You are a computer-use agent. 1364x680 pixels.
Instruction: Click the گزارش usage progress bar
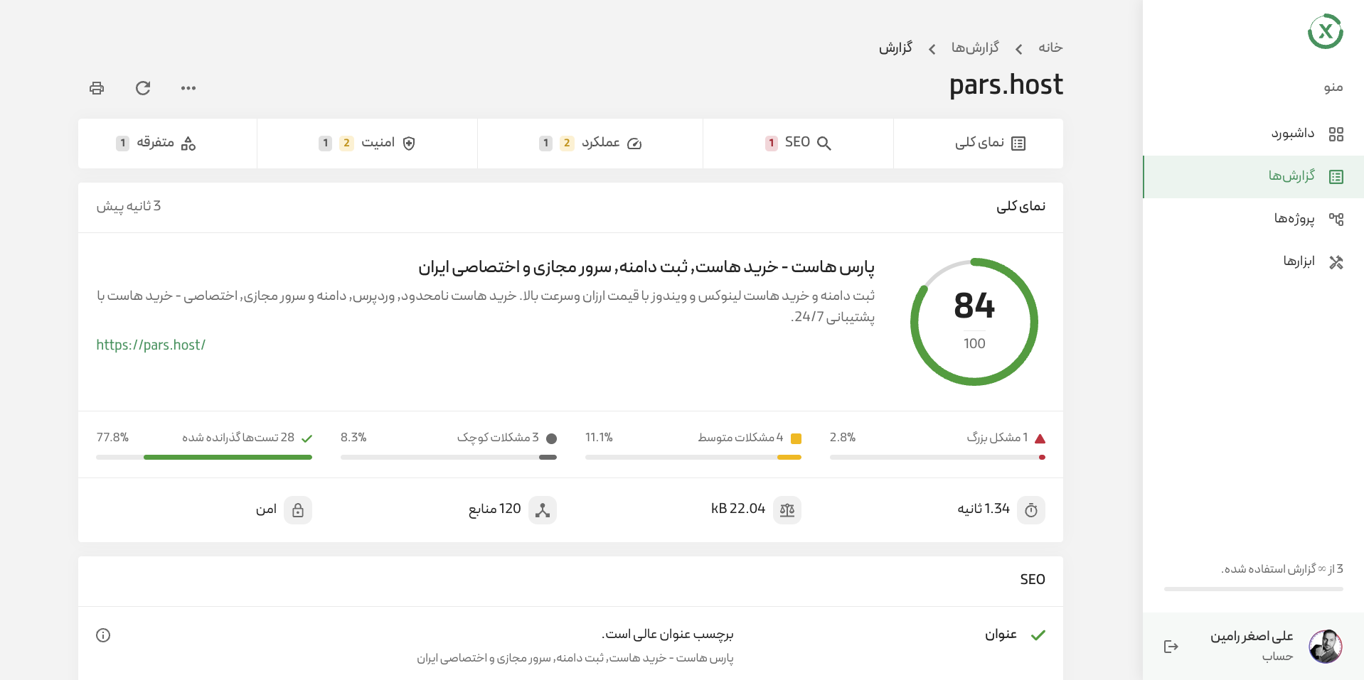click(x=1254, y=589)
